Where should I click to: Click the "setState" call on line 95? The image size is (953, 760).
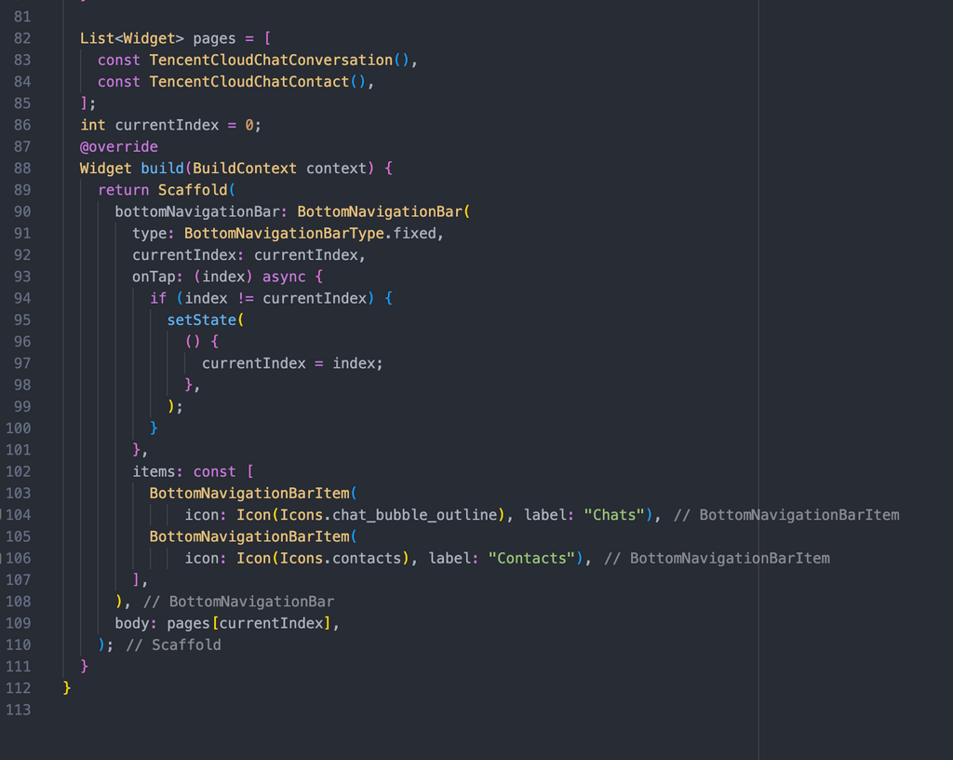coord(202,319)
